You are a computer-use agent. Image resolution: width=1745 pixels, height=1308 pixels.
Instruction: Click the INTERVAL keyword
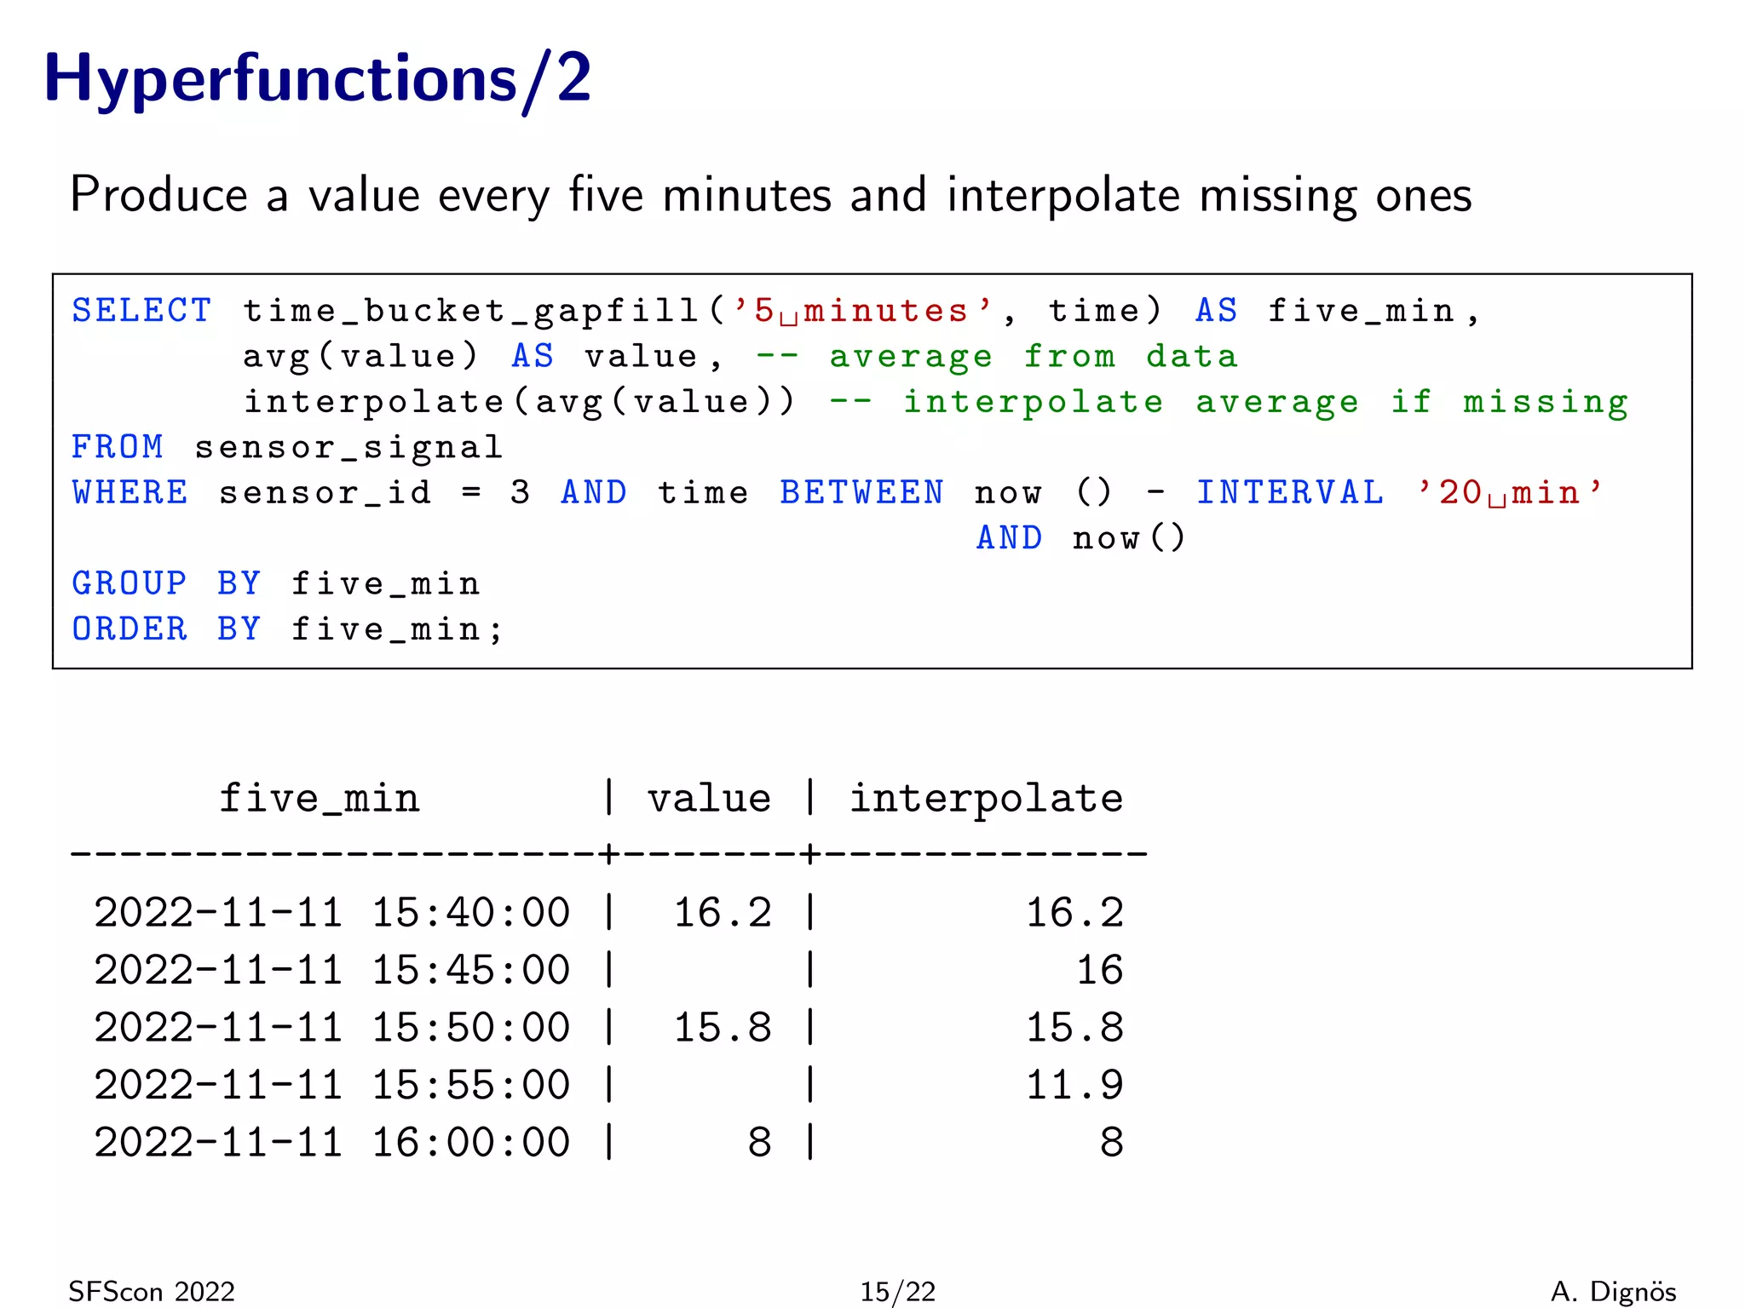tap(1290, 492)
